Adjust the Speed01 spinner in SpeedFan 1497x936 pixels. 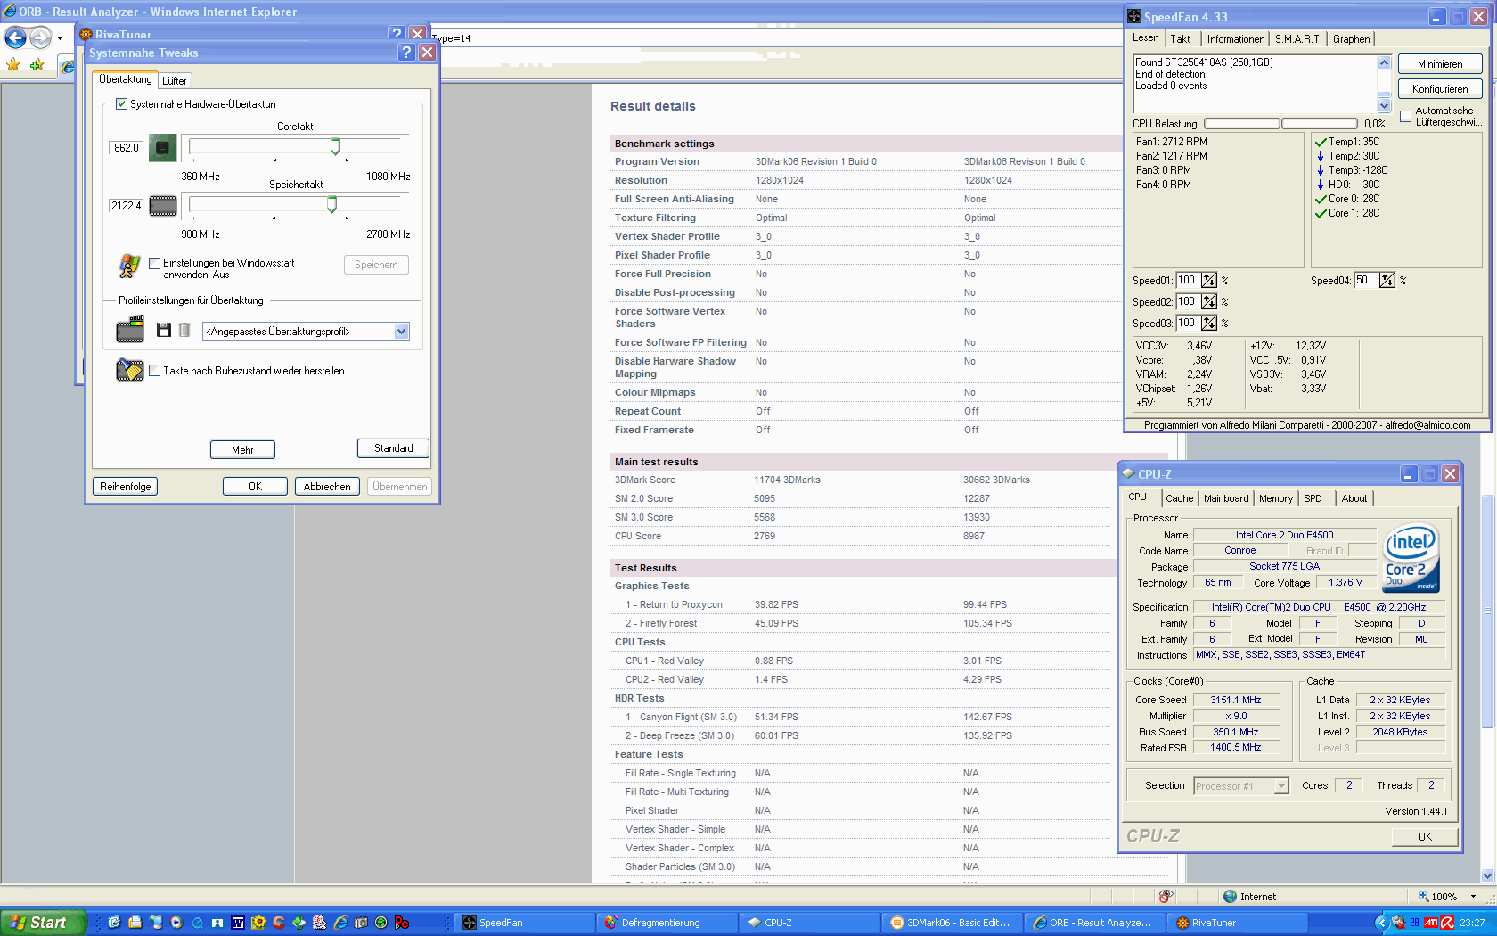[x=1209, y=280]
